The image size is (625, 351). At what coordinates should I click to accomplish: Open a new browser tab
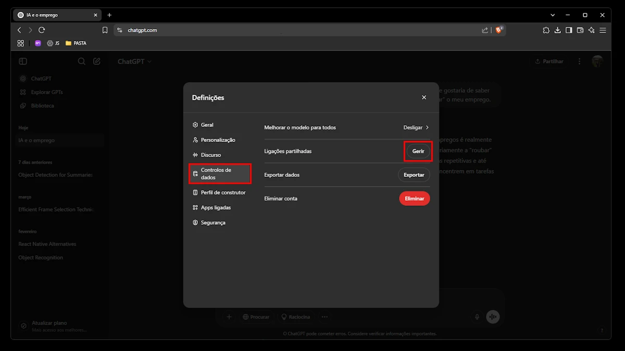(109, 15)
